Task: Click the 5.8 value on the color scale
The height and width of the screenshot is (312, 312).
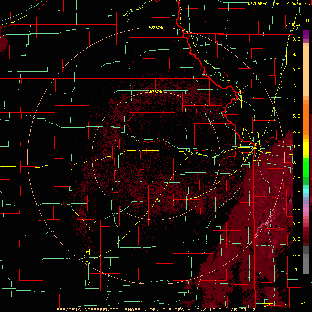Action: point(296,116)
